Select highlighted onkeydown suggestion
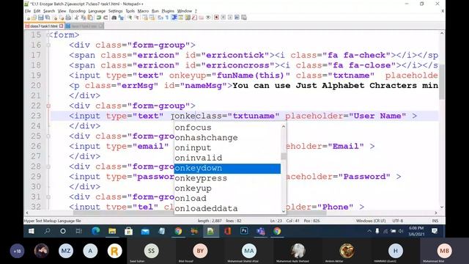This screenshot has height=264, width=469. pos(227,168)
